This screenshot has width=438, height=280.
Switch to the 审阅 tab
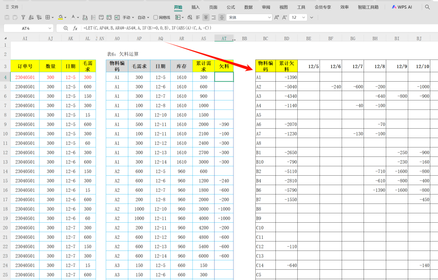tap(266, 7)
